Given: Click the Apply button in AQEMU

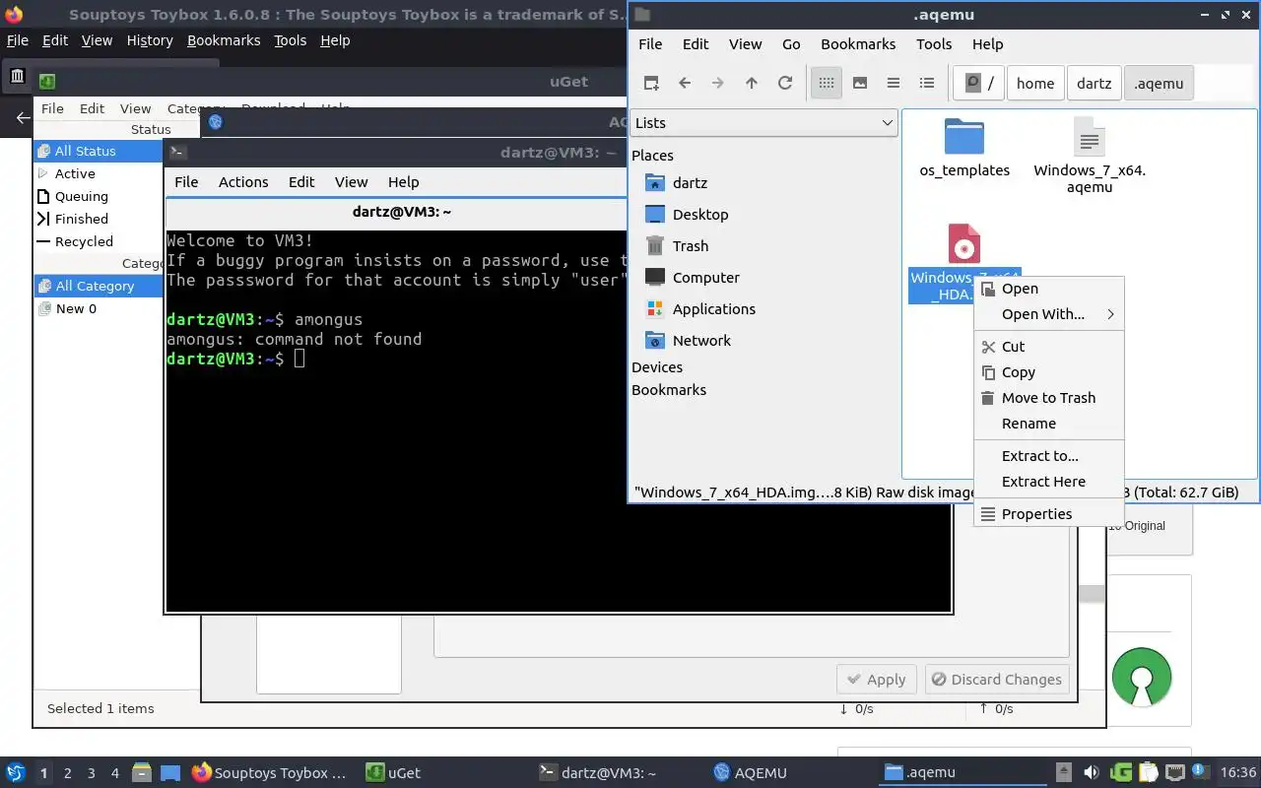Looking at the screenshot, I should (x=877, y=680).
